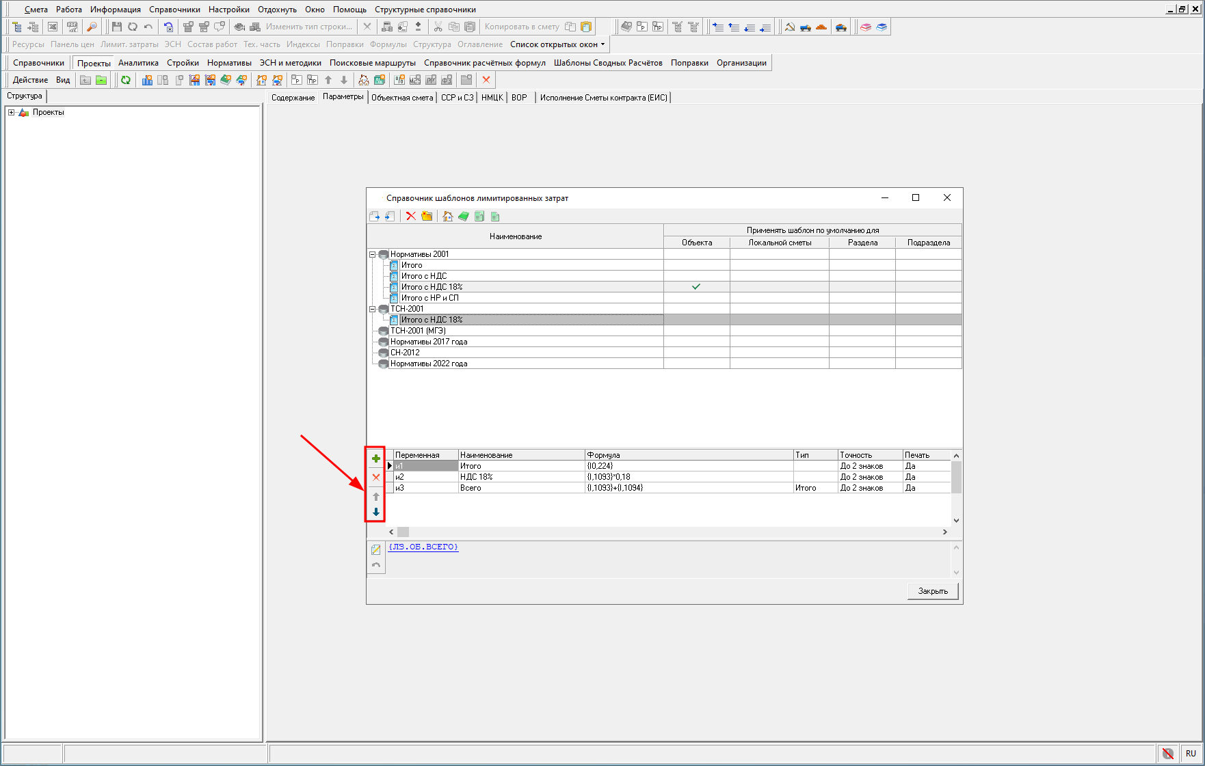Click the formula edit notepad icon
Viewport: 1205px width, 766px height.
375,549
